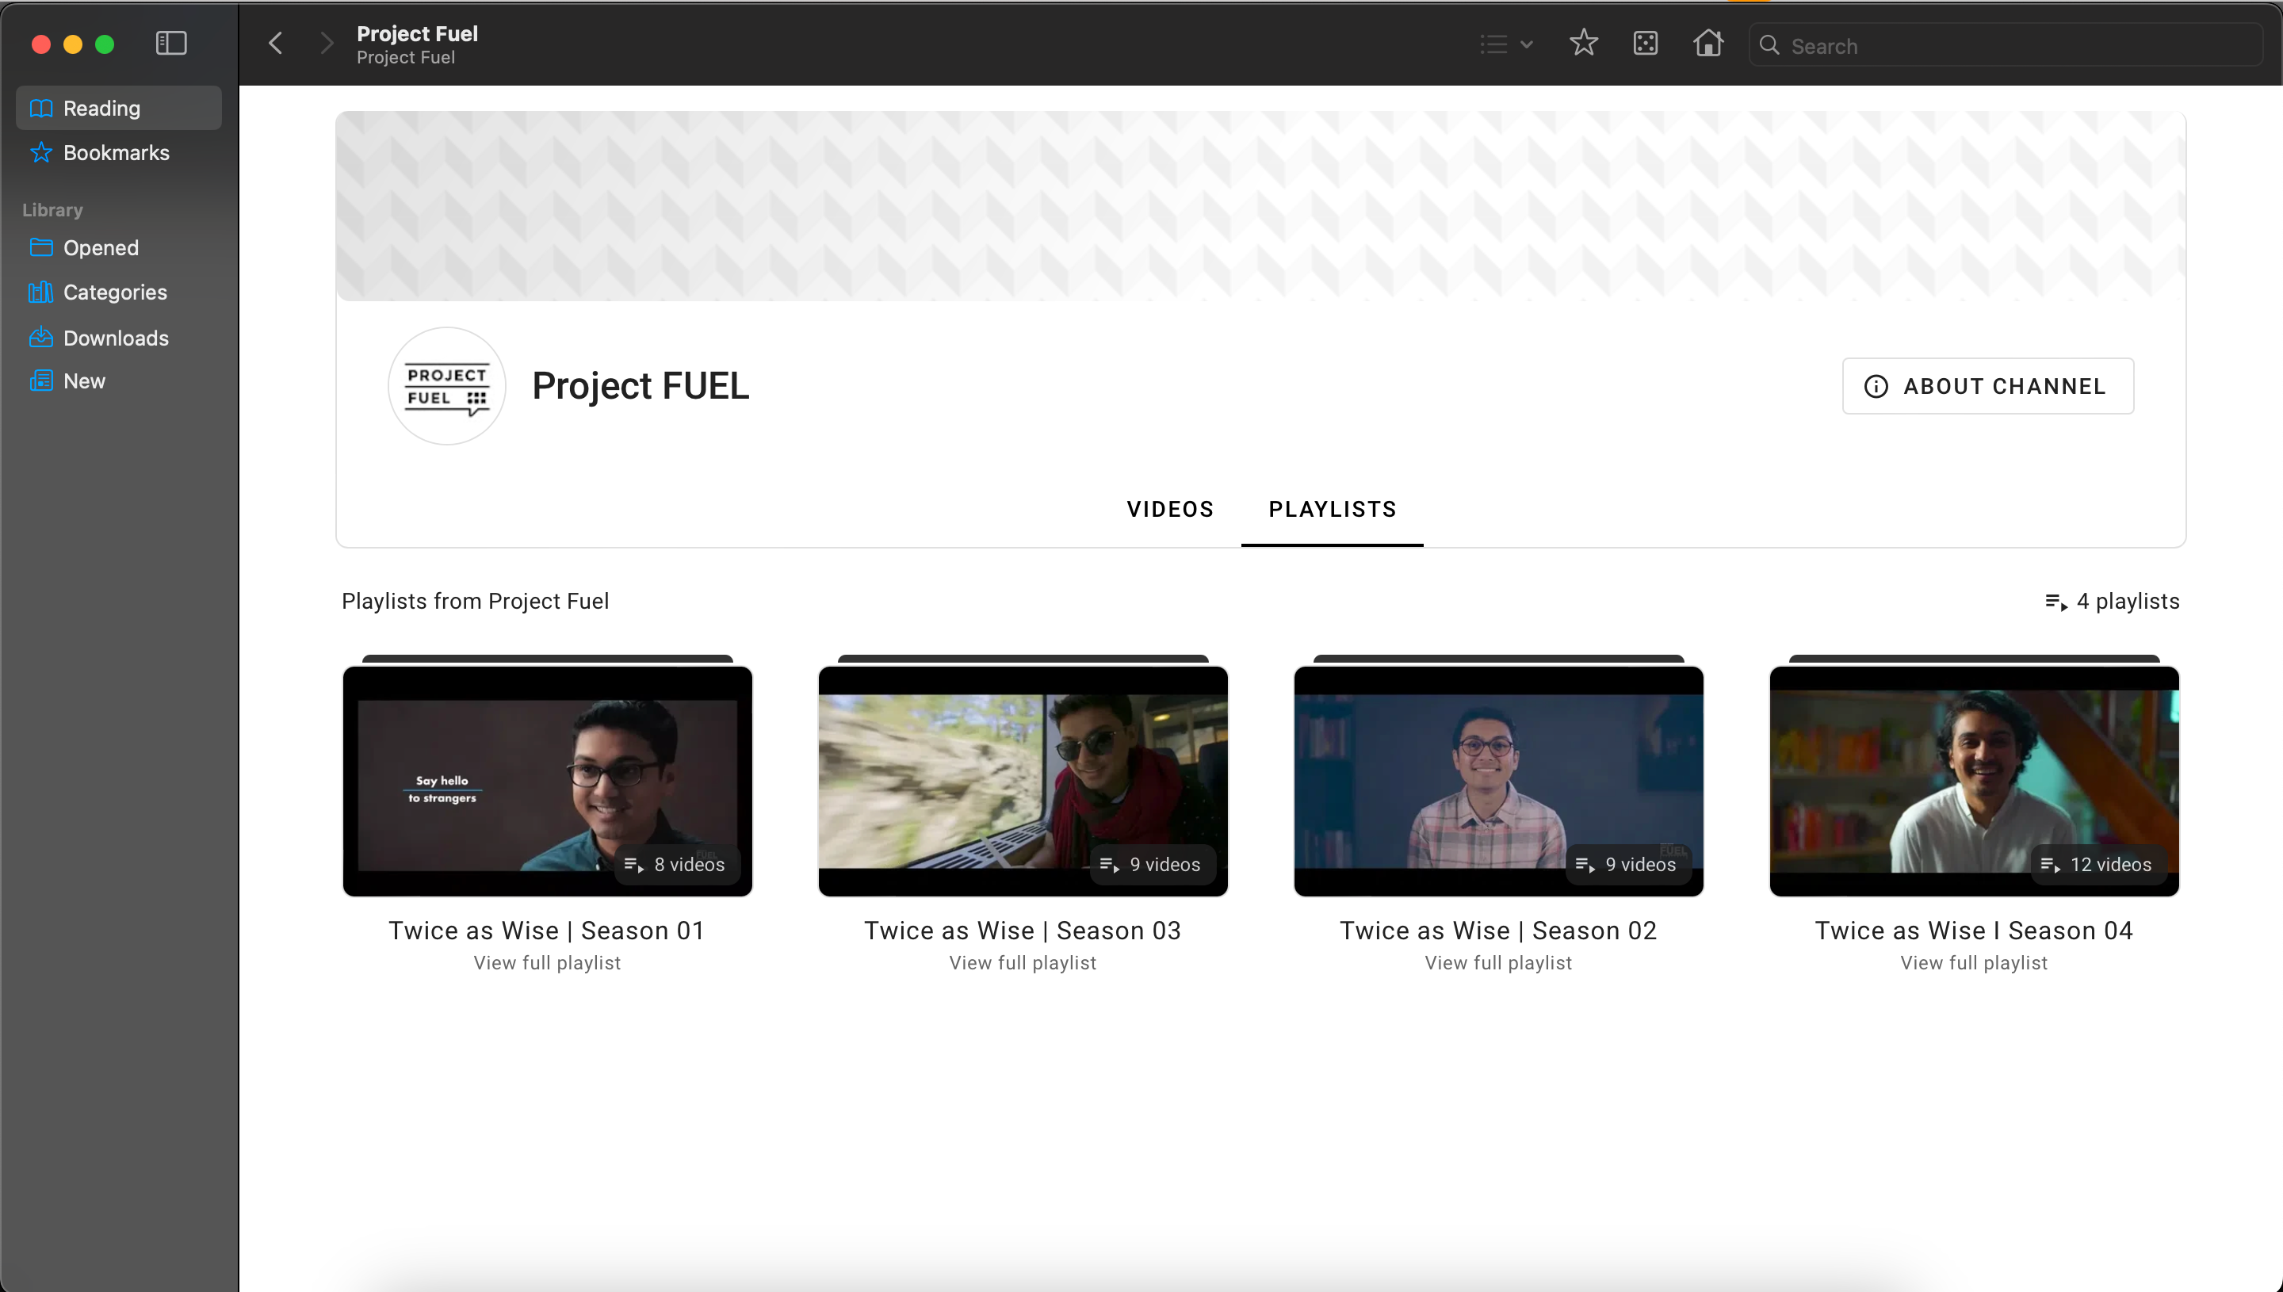Switch to the VIDEOS tab

click(1169, 508)
